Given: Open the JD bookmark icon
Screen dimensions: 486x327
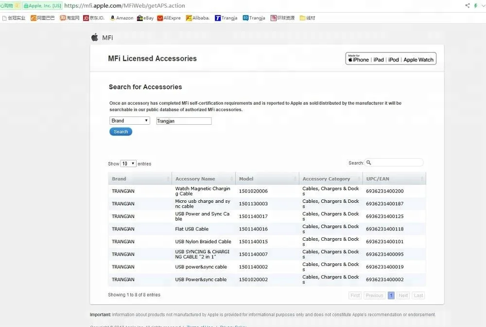Looking at the screenshot, I should pyautogui.click(x=86, y=18).
